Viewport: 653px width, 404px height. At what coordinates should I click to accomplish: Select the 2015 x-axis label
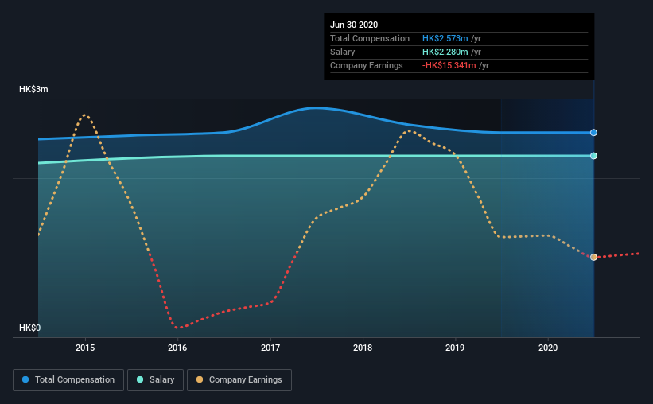85,348
